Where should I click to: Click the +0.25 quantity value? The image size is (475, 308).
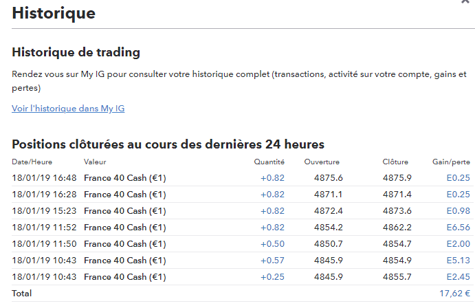(272, 277)
